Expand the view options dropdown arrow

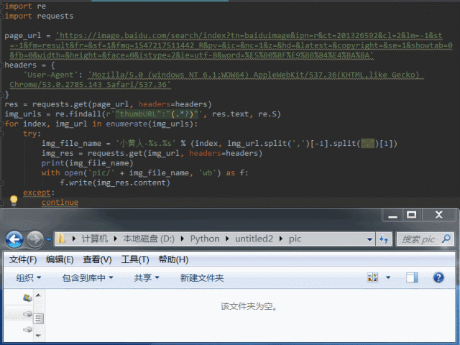point(388,277)
